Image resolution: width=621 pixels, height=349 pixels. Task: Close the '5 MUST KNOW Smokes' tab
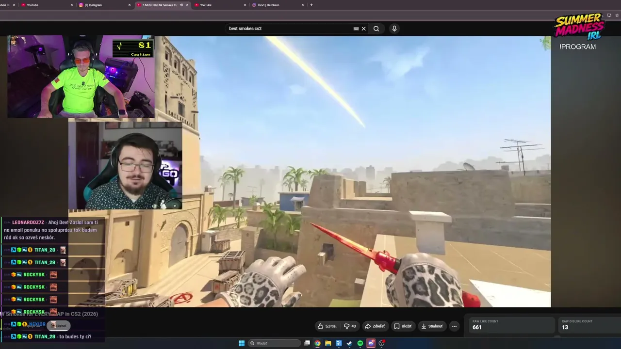[187, 5]
